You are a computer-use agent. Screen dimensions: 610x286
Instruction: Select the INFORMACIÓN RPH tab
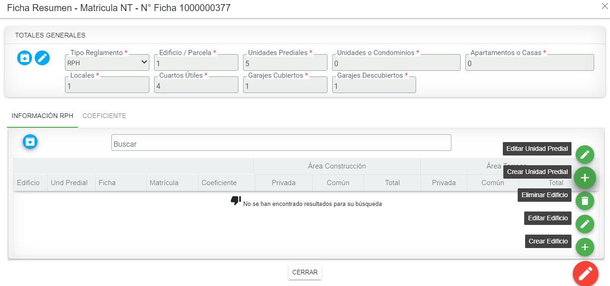42,116
